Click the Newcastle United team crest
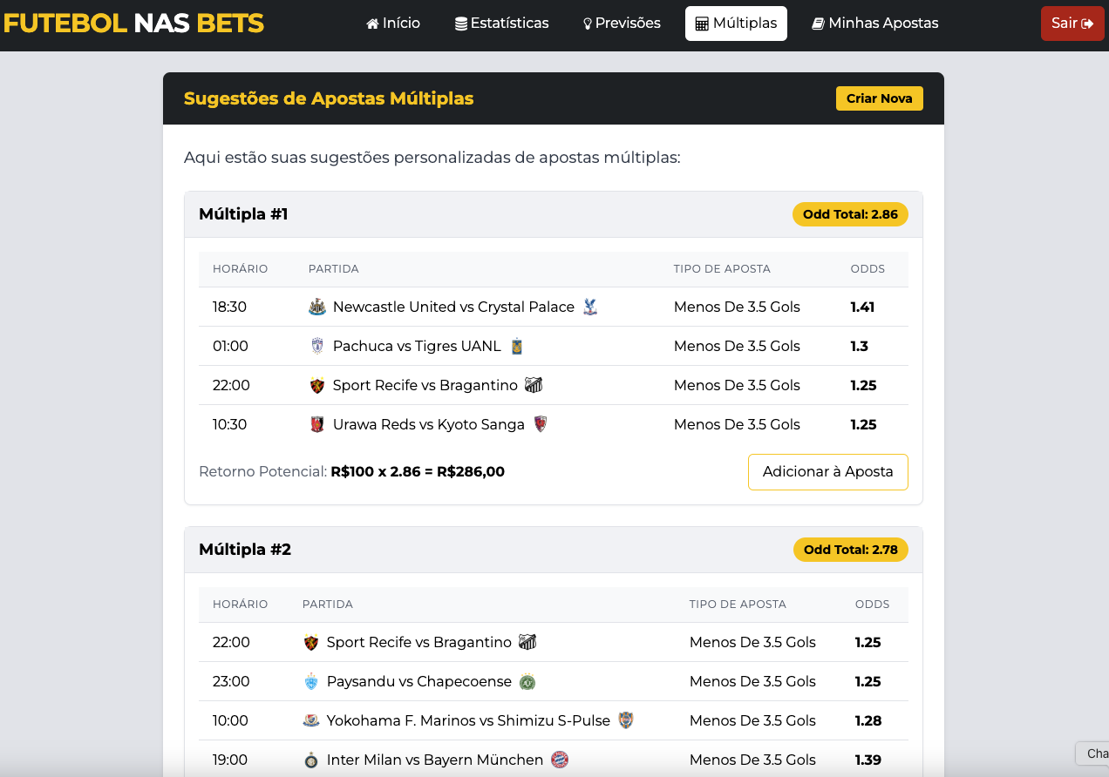Image resolution: width=1109 pixels, height=777 pixels. 317,307
